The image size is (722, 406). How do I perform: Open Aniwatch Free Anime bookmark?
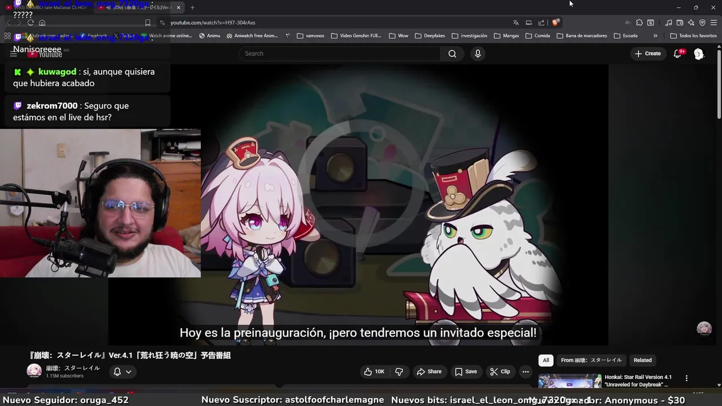pyautogui.click(x=252, y=36)
